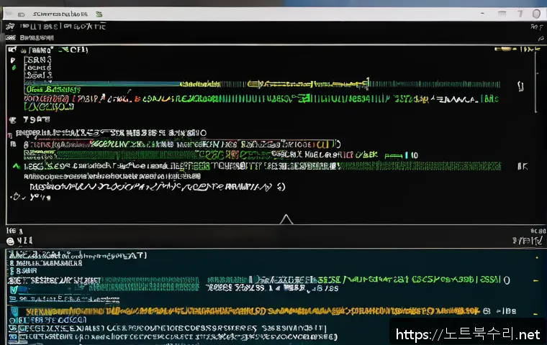
Task: Click the green dot icon in upper pane
Action: [14, 68]
